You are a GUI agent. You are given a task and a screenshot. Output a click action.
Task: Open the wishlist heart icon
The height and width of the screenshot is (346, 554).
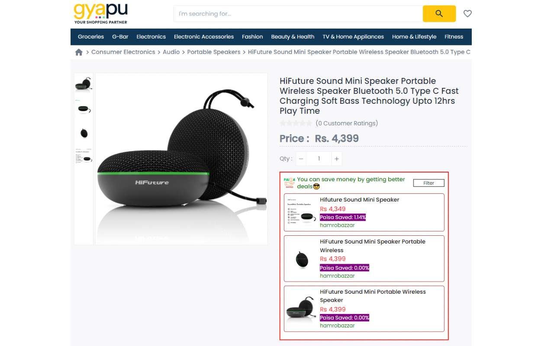coord(467,13)
